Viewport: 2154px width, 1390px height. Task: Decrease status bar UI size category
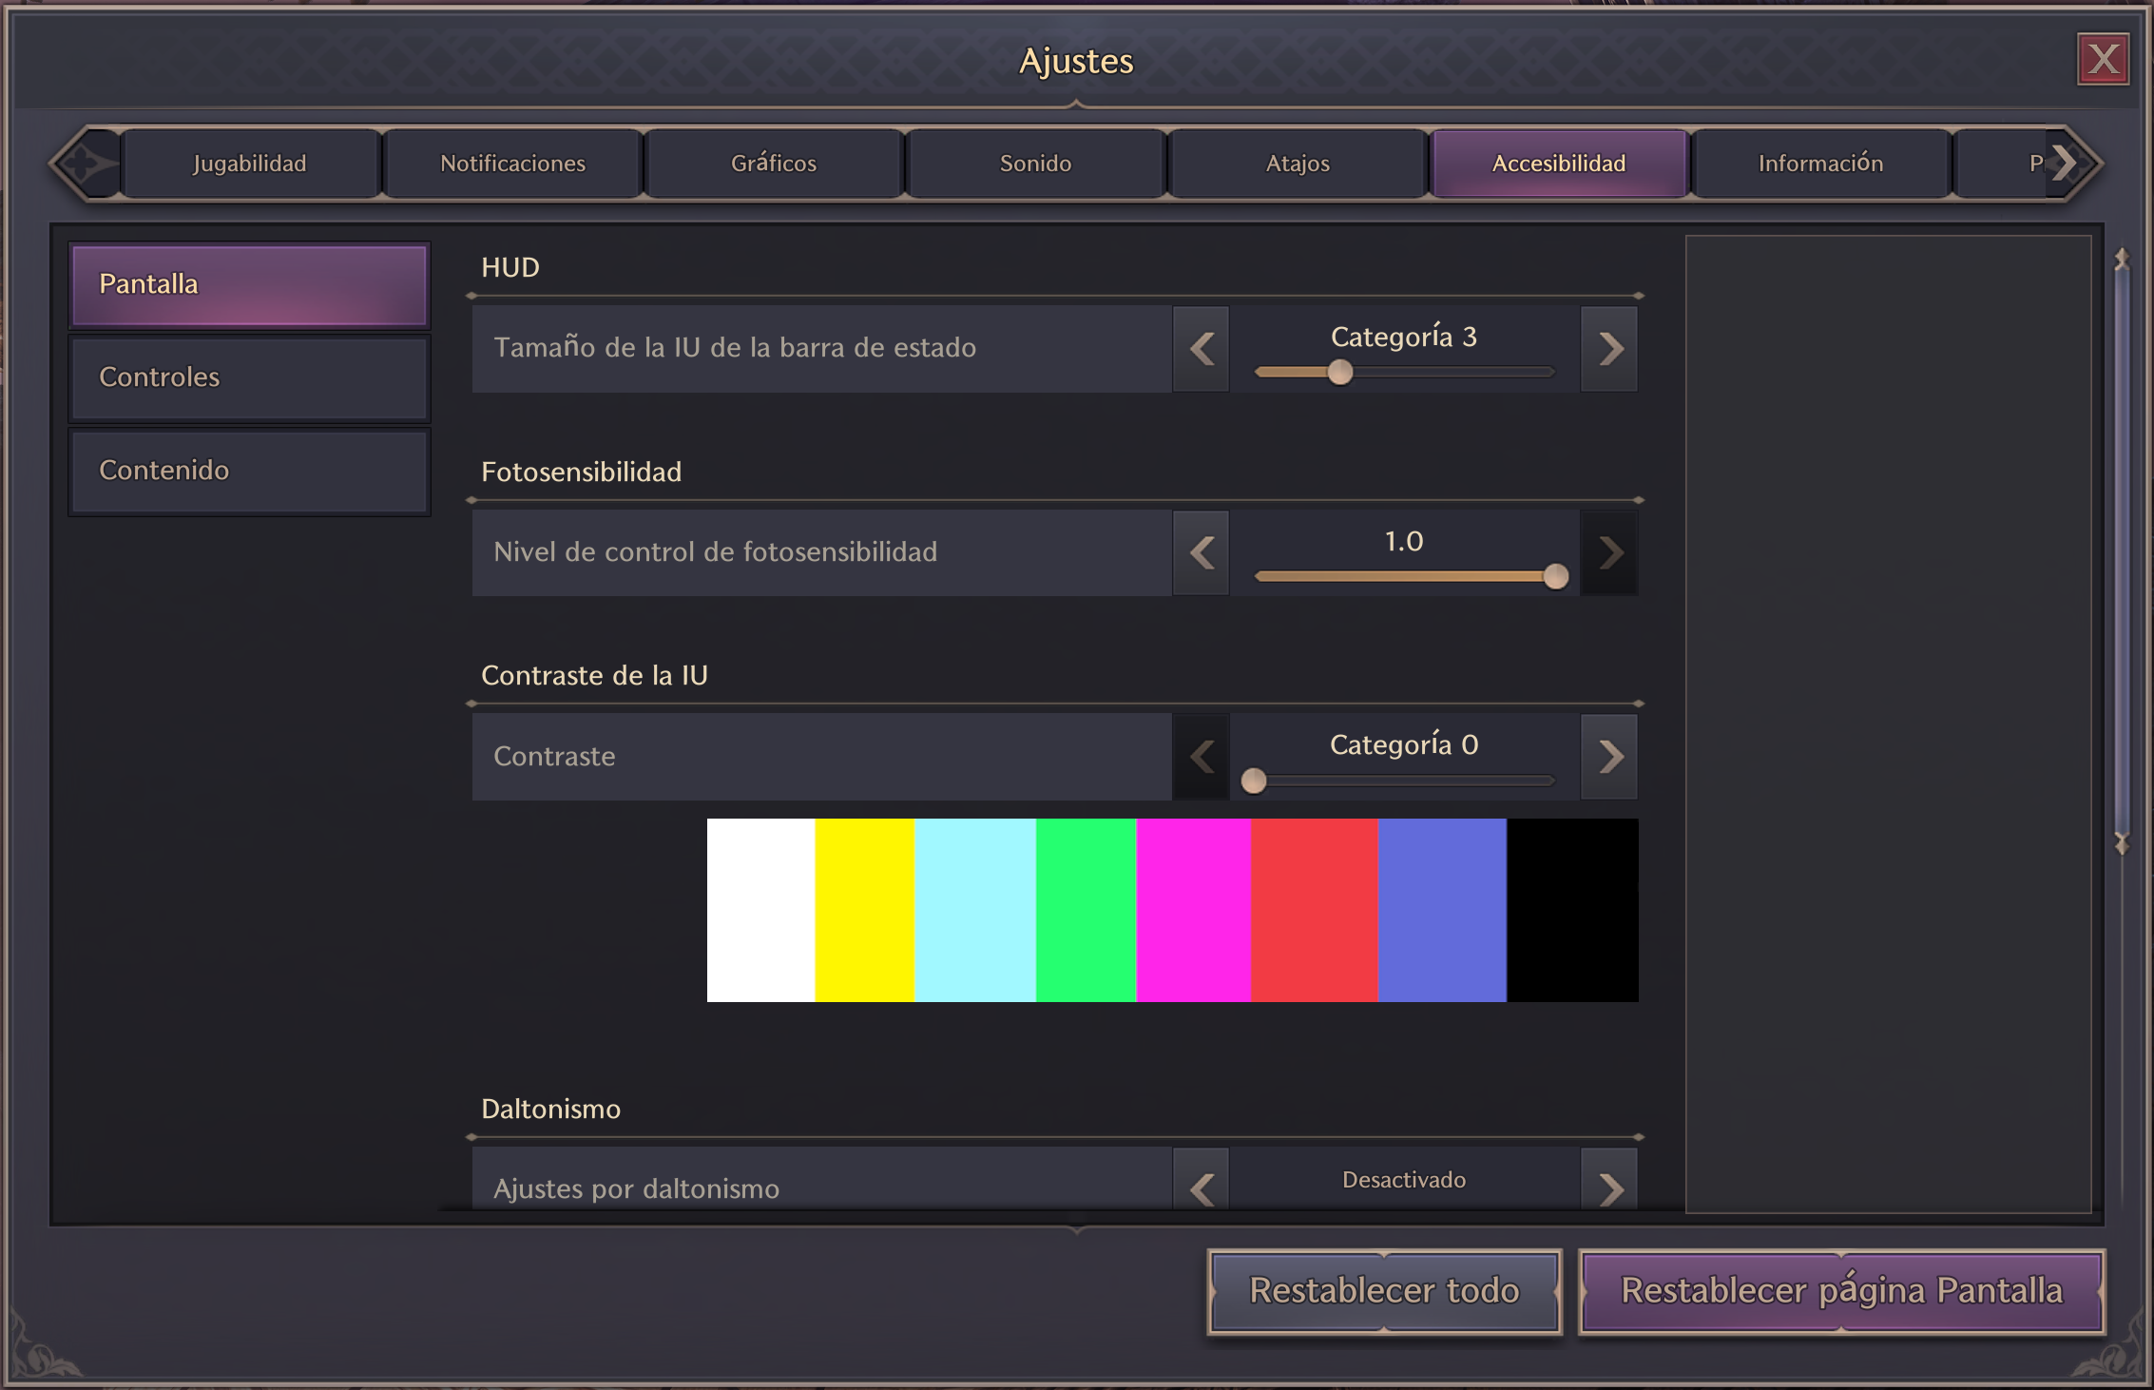click(1202, 349)
